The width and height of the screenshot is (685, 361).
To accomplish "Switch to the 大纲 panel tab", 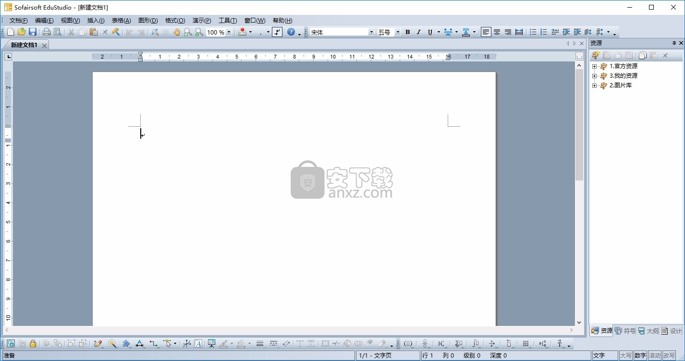I will click(x=648, y=331).
